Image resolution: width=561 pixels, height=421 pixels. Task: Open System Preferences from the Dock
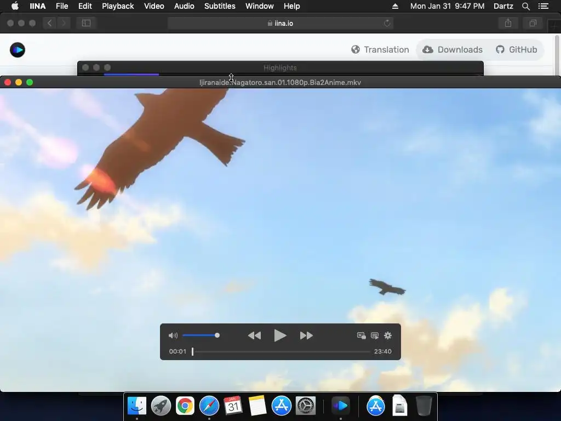coord(305,406)
